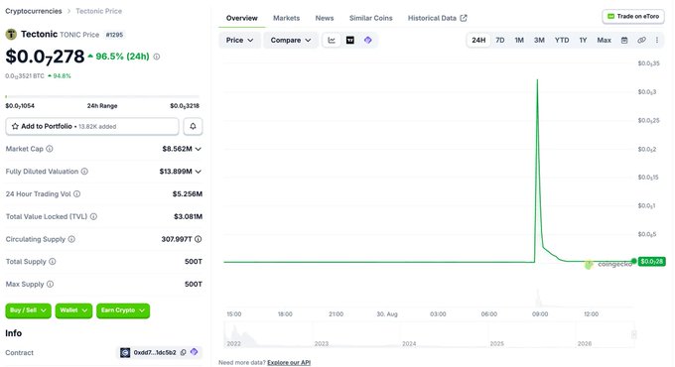Click the $3.081M TVL value
675x367 pixels.
[x=189, y=216]
